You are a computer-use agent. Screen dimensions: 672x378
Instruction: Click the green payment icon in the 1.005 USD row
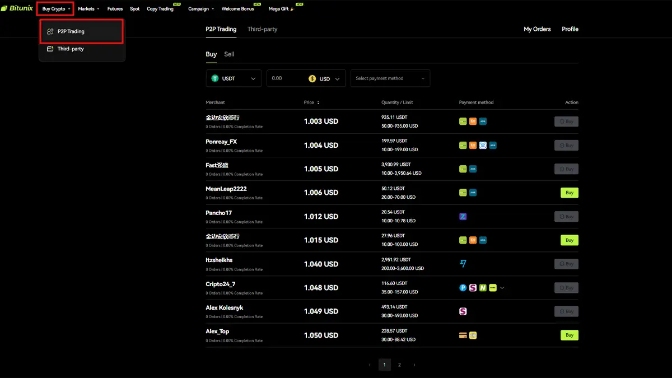(463, 169)
